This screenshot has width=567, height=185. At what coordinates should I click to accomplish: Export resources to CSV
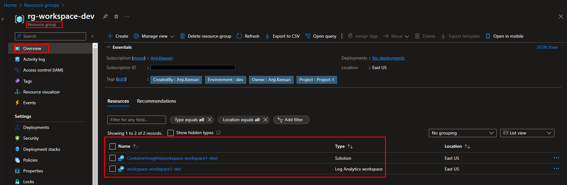pos(282,36)
